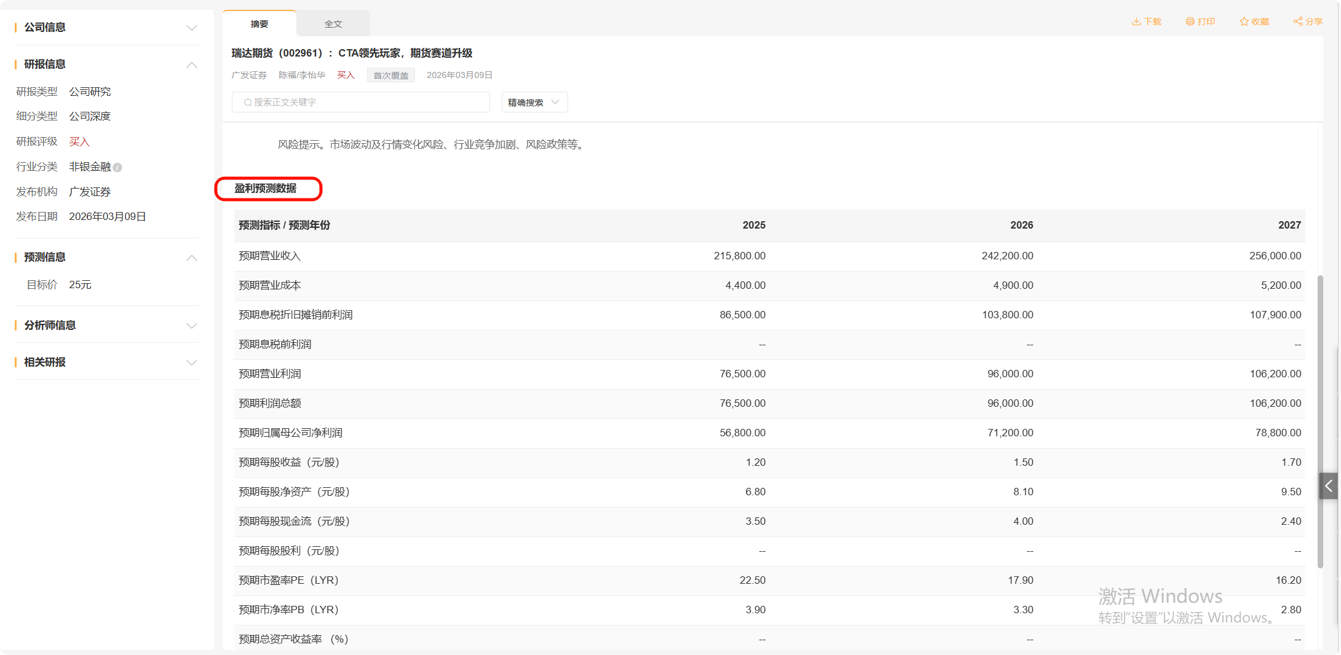This screenshot has height=655, width=1341.
Task: Click the 预期市盈率PE row label
Action: 288,580
